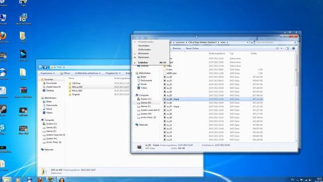Open the Steam desktop shortcut

(x=3, y=111)
